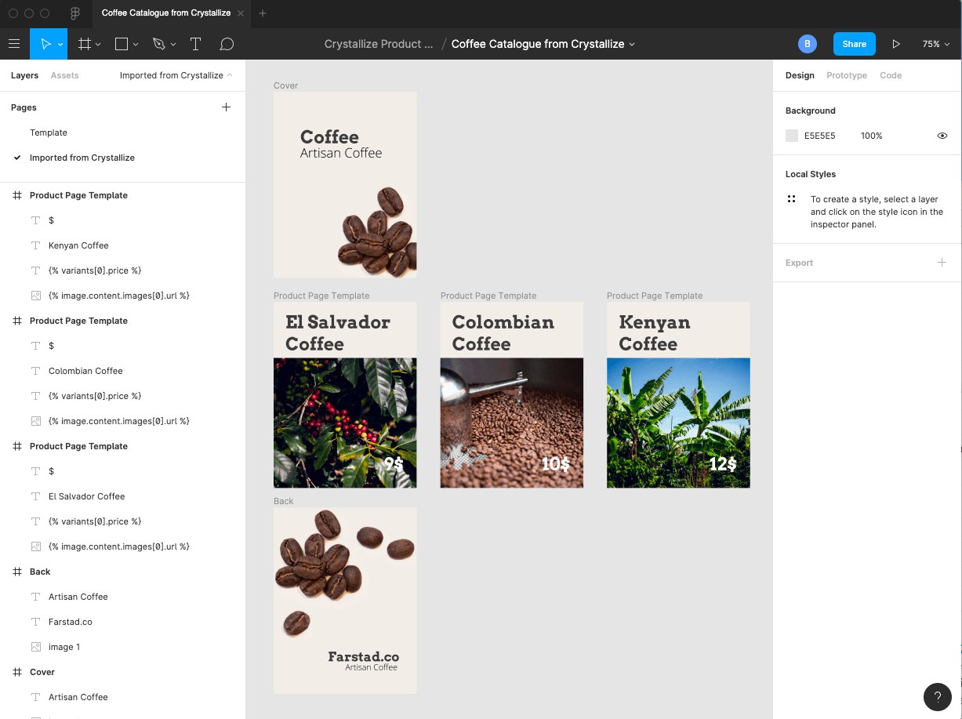Select the Frame tool

coord(85,44)
